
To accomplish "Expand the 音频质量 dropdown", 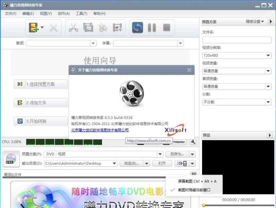I will (268, 87).
